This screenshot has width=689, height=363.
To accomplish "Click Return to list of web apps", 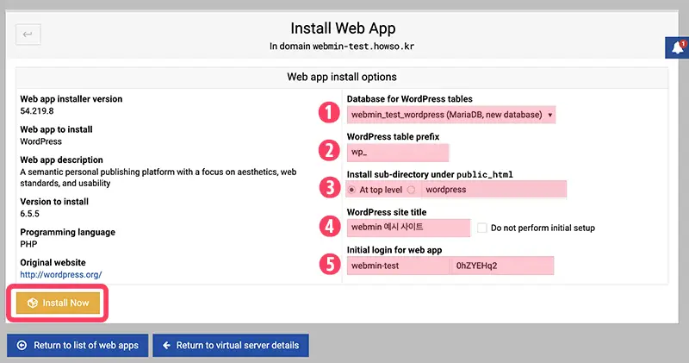I will [78, 346].
